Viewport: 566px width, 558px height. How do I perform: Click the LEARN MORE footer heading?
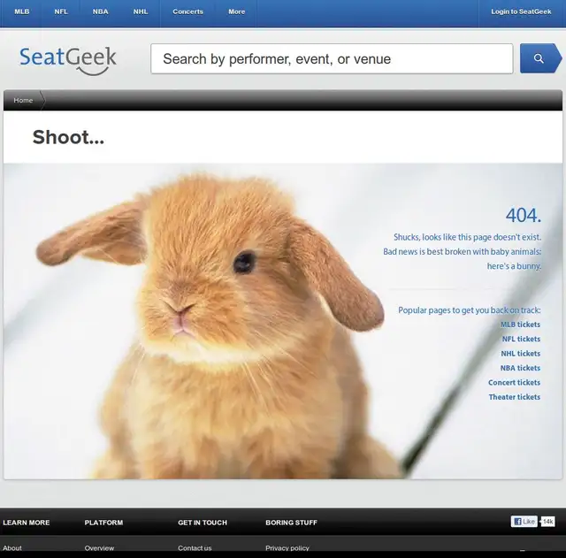[27, 523]
